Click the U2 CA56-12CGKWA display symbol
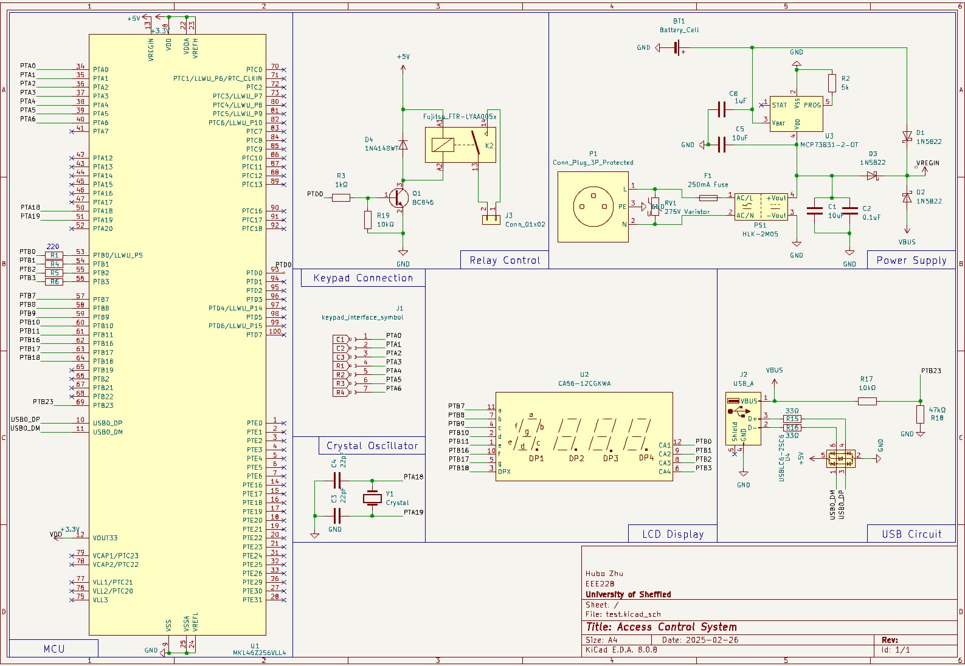 pos(584,436)
